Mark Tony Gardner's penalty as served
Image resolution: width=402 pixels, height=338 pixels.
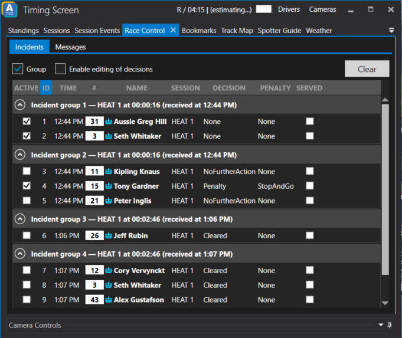point(310,186)
